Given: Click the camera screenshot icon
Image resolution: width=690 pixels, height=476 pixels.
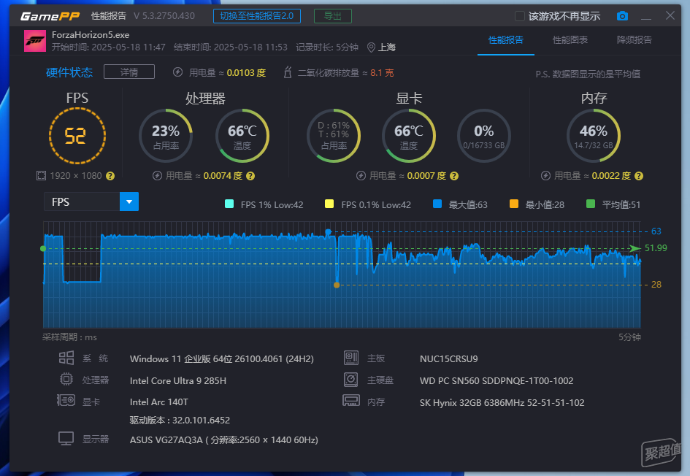Looking at the screenshot, I should [x=622, y=16].
